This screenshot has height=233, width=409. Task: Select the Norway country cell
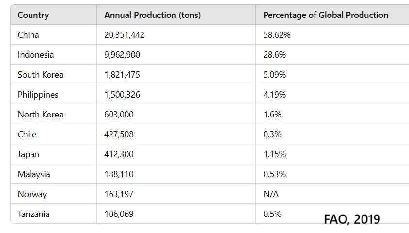pyautogui.click(x=32, y=194)
